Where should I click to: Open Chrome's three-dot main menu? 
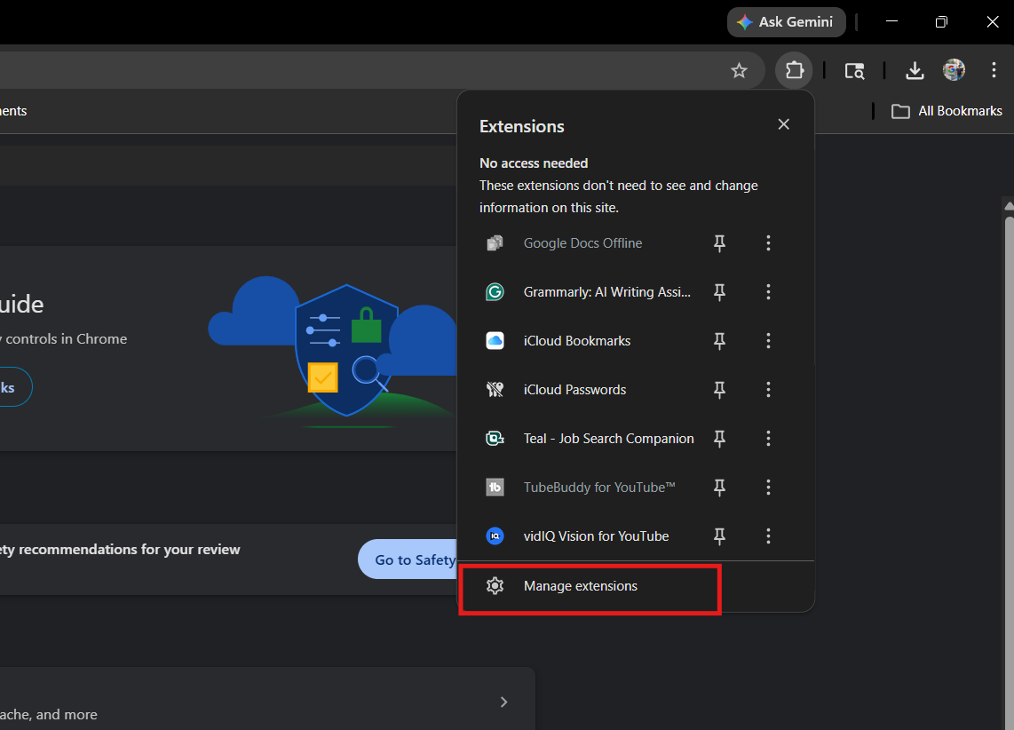click(994, 70)
